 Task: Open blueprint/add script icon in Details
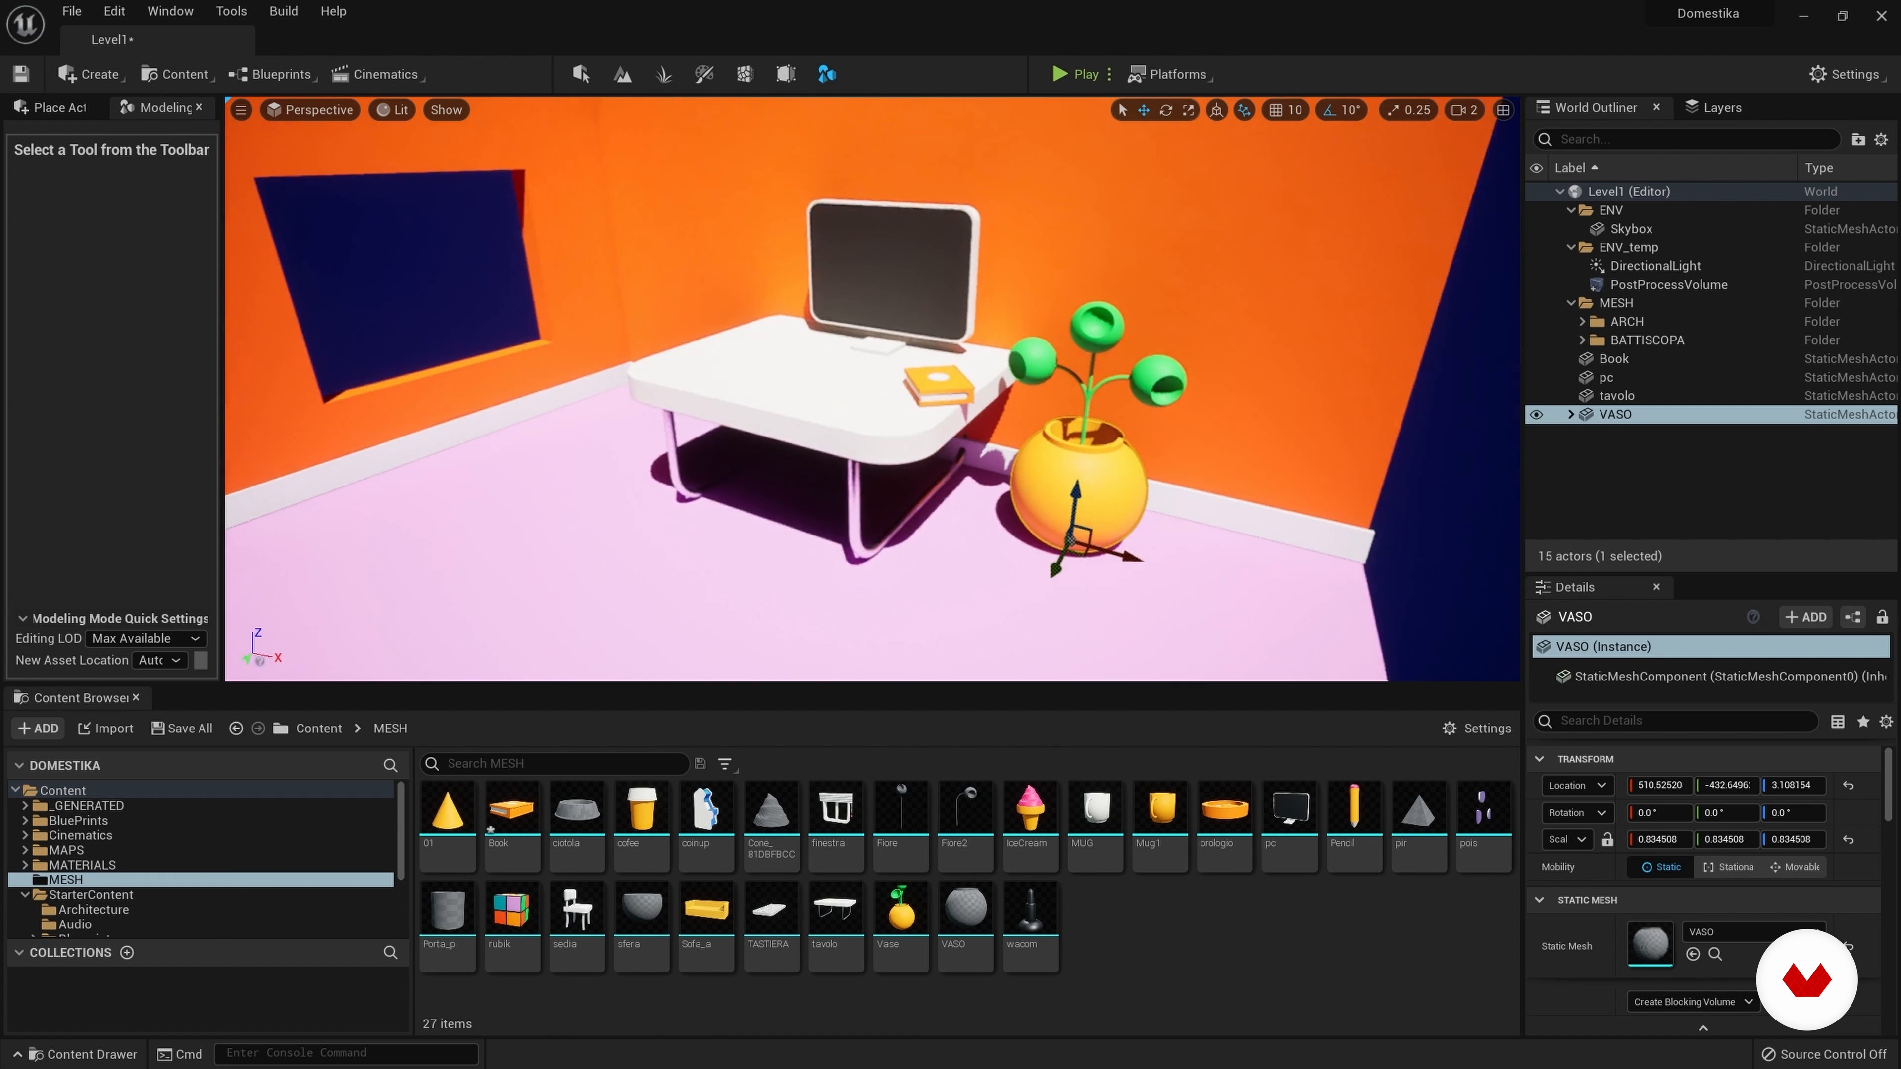[1853, 617]
